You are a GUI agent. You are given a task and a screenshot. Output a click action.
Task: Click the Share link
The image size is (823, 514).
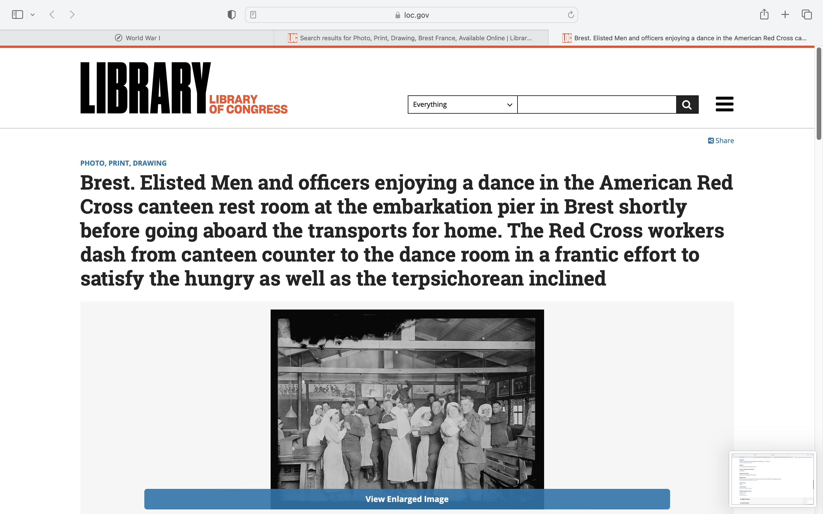click(x=721, y=141)
